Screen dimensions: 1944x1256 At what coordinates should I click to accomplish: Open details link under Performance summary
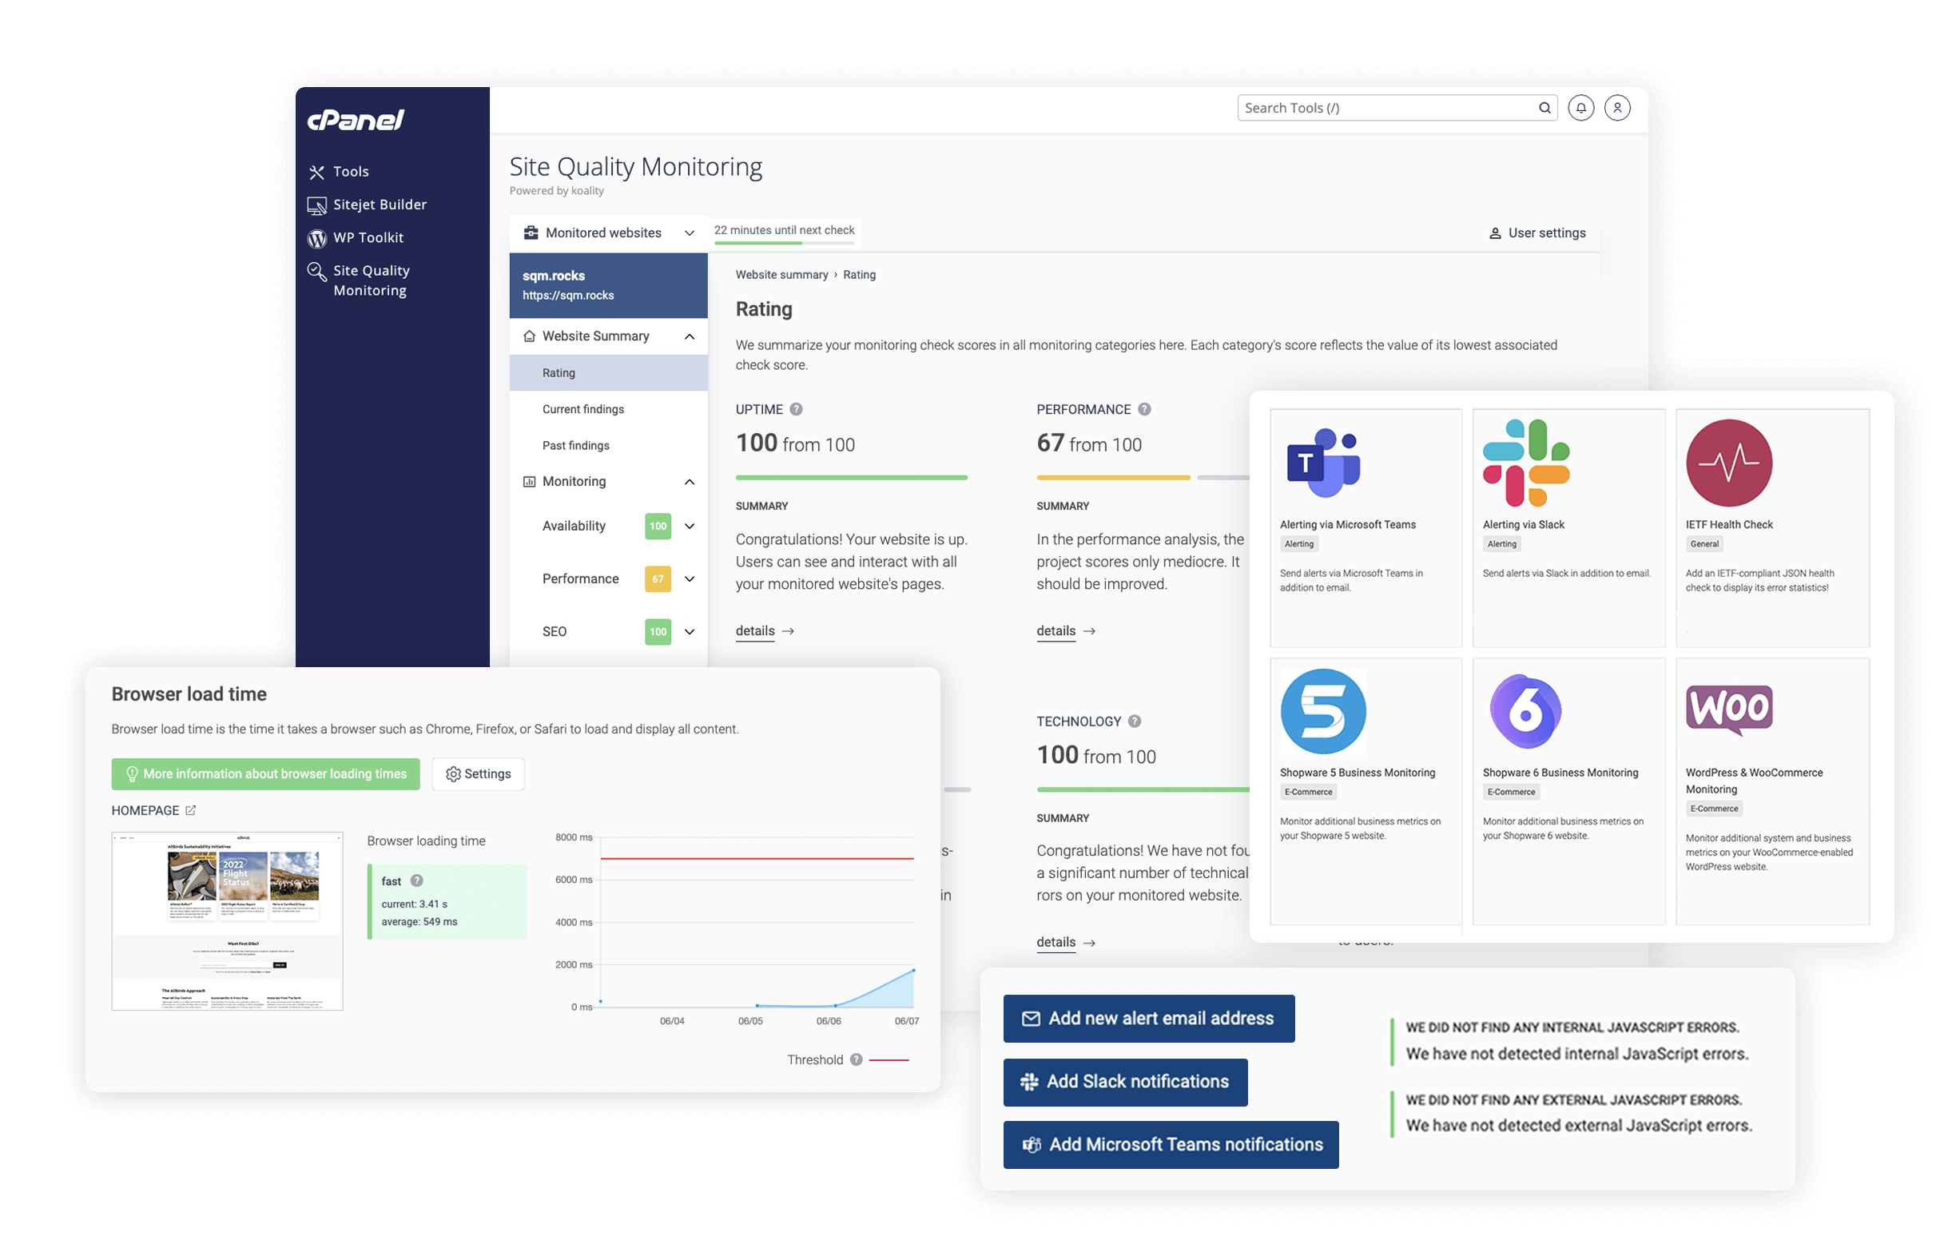1065,630
